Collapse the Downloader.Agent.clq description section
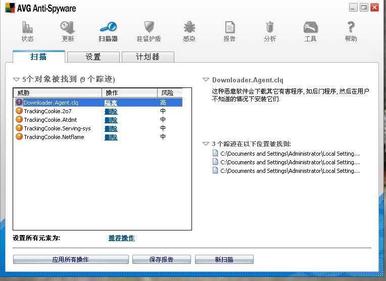The height and width of the screenshot is (281, 386). [206, 79]
